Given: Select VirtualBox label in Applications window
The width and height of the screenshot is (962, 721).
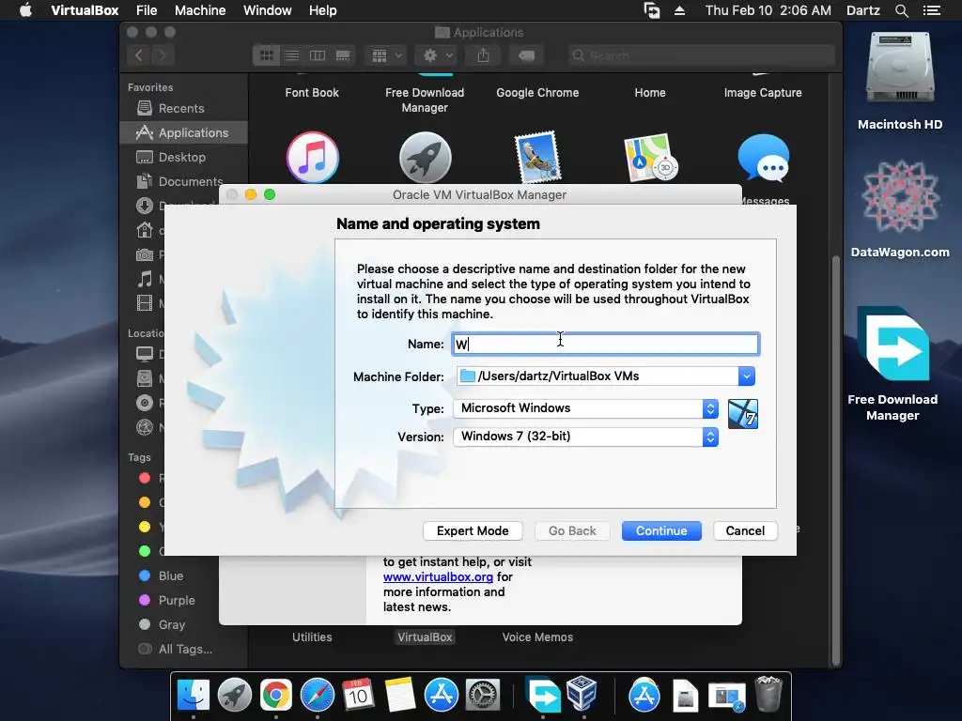Looking at the screenshot, I should point(425,637).
